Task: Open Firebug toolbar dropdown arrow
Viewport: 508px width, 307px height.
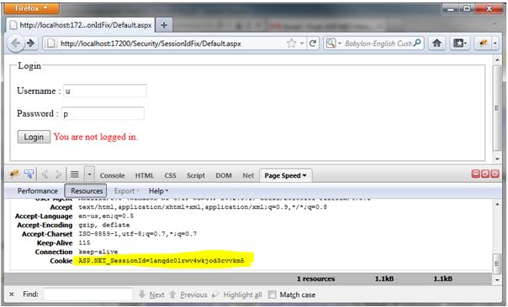Action: (495, 43)
